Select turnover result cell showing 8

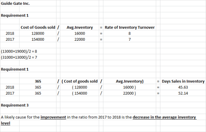click(x=129, y=33)
